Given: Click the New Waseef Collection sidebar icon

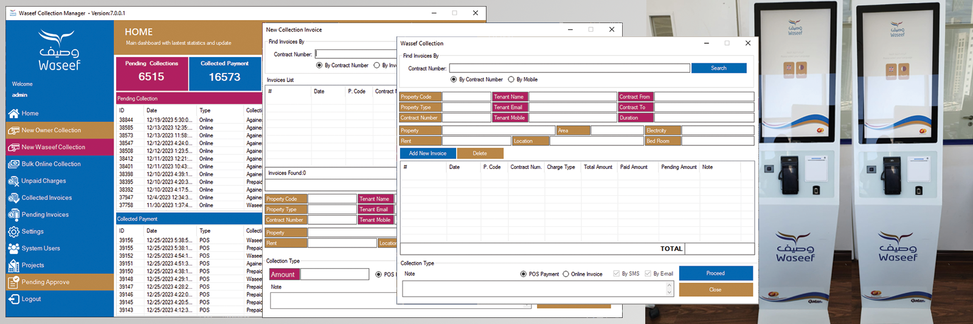Looking at the screenshot, I should coord(13,147).
